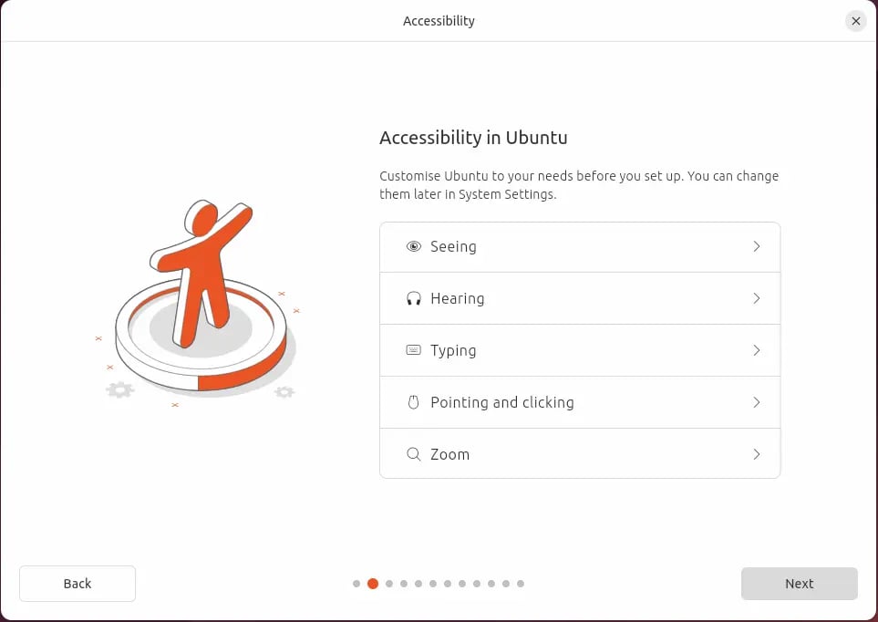Click the eye icon beside Seeing
The width and height of the screenshot is (878, 622).
(414, 246)
